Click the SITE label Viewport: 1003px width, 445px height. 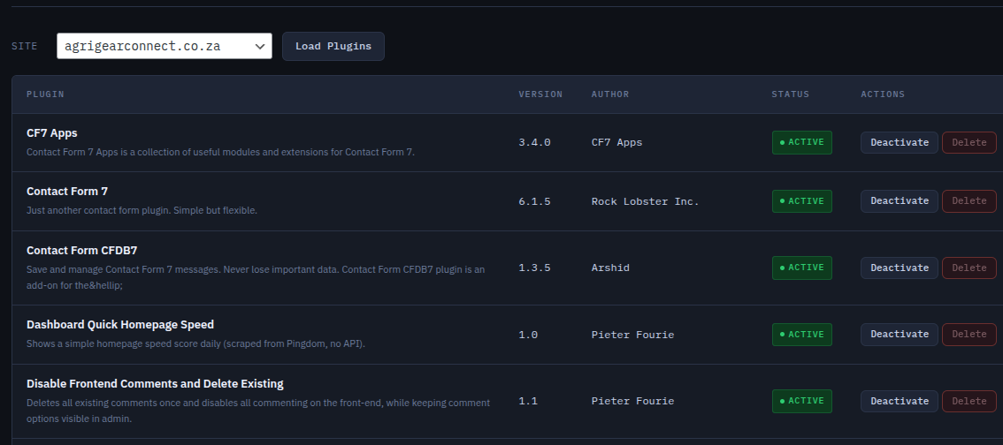(24, 46)
